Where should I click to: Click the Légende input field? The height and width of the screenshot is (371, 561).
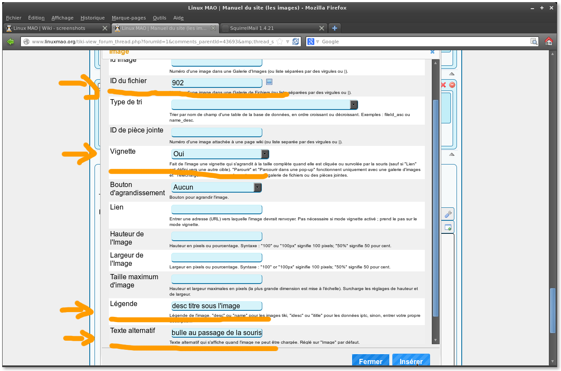pyautogui.click(x=217, y=306)
